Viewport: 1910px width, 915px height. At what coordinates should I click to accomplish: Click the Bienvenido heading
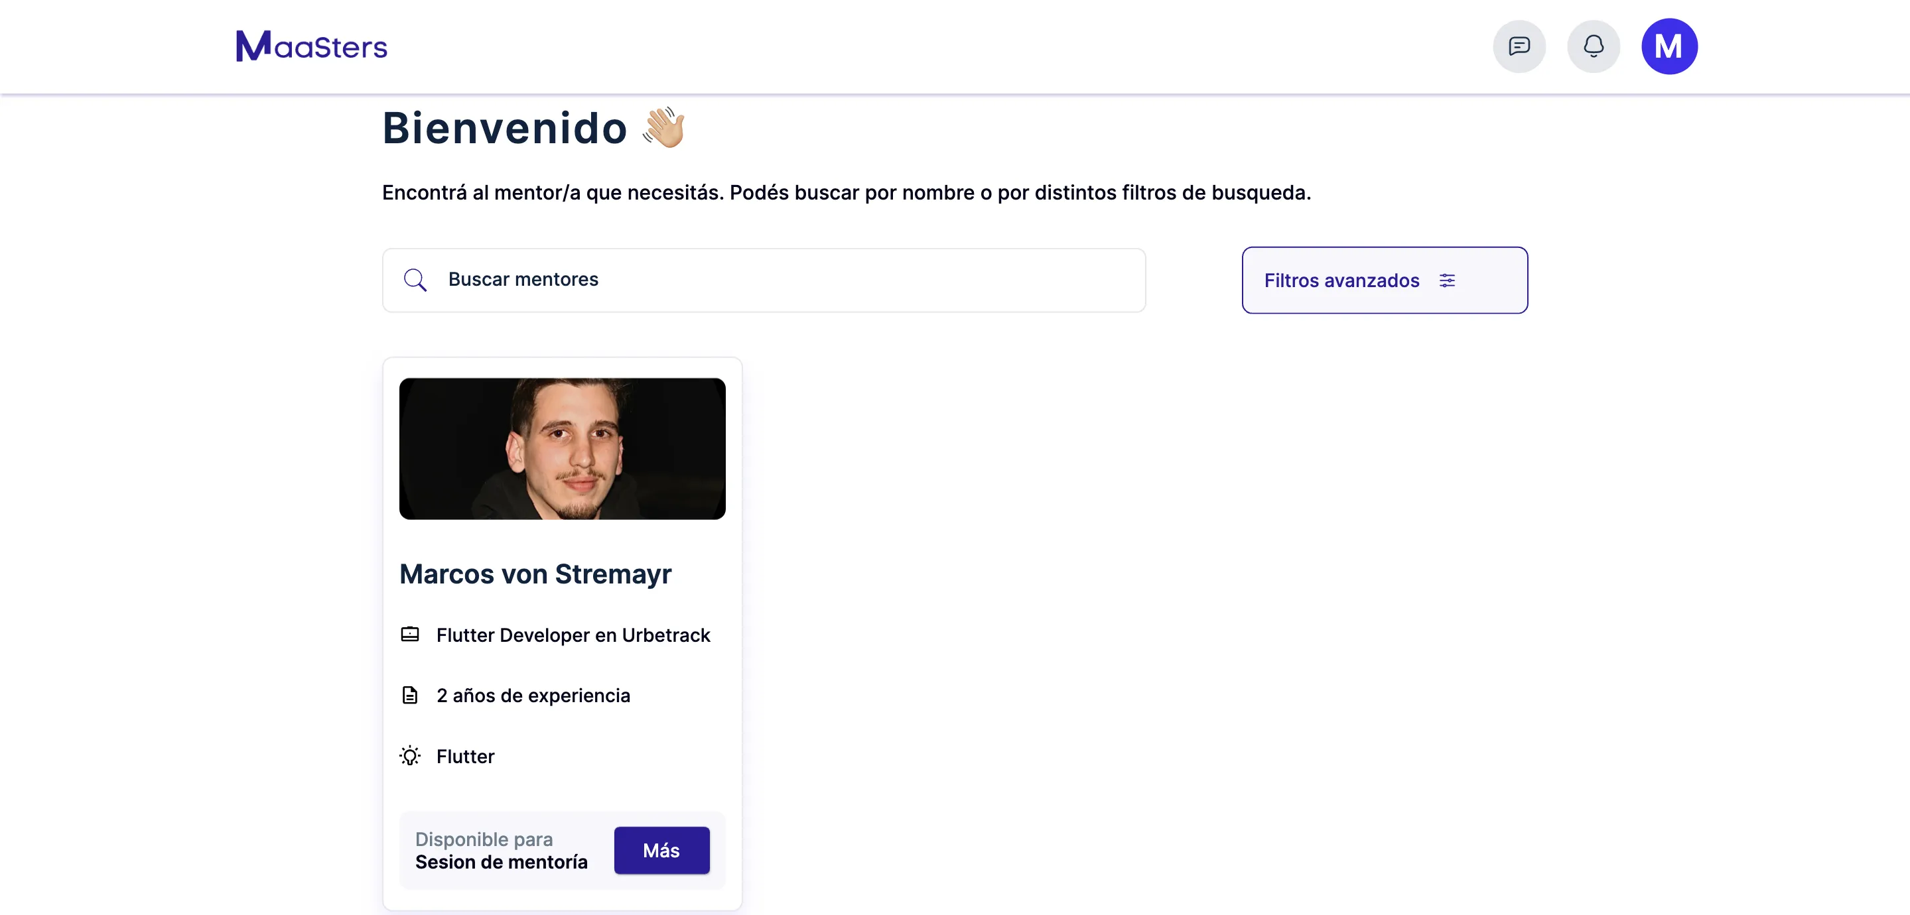click(x=505, y=128)
